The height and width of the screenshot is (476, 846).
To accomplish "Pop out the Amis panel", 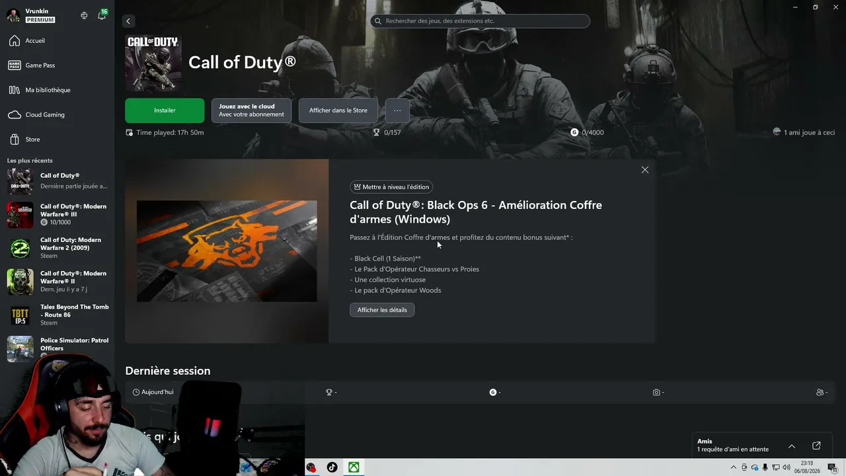I will coord(816,446).
